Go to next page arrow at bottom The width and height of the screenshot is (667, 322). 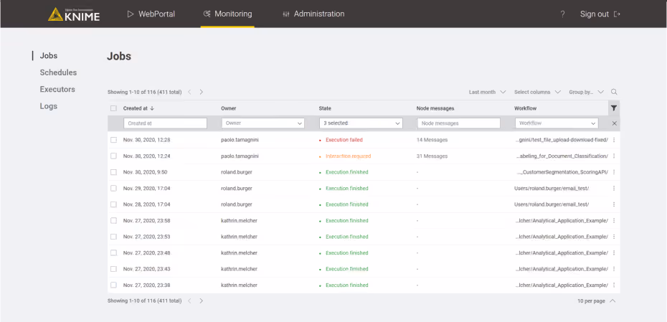tap(202, 300)
